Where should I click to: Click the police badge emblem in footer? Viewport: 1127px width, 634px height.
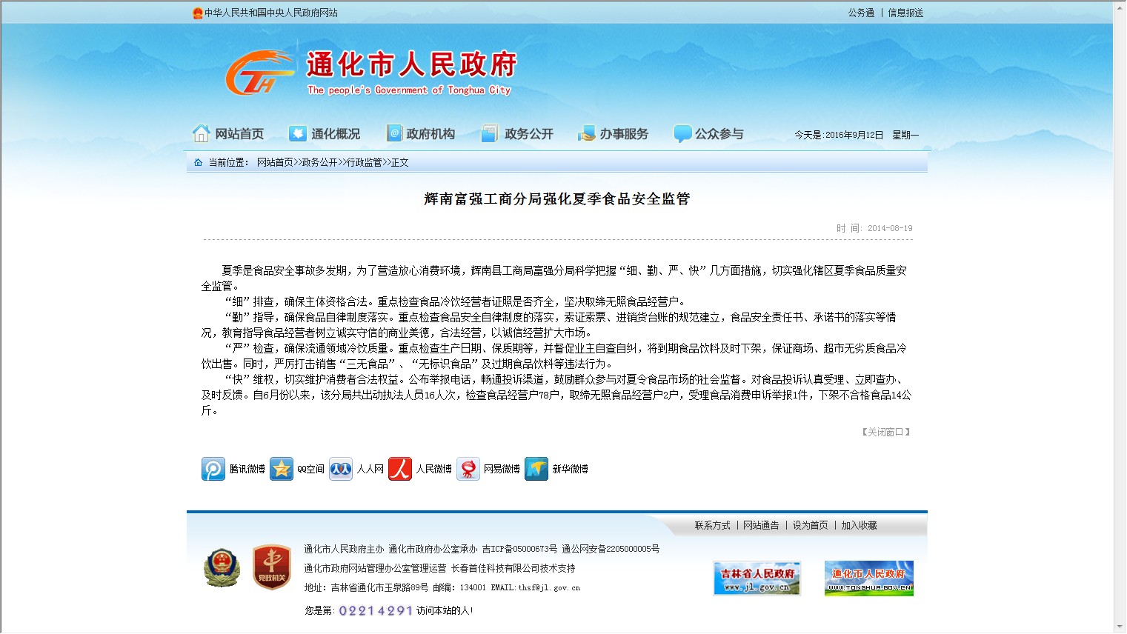pos(222,568)
